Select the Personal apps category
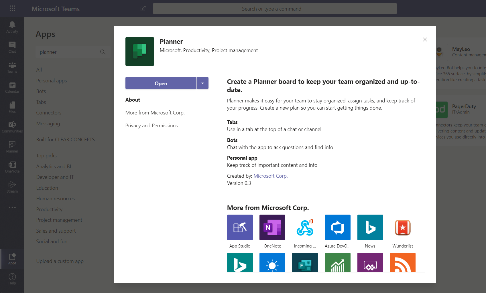Viewport: 486px width, 293px height. [52, 81]
